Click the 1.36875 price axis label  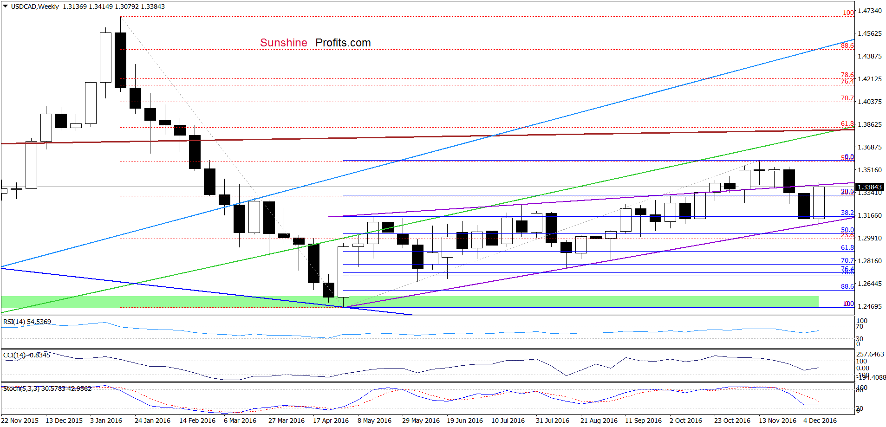click(x=869, y=147)
